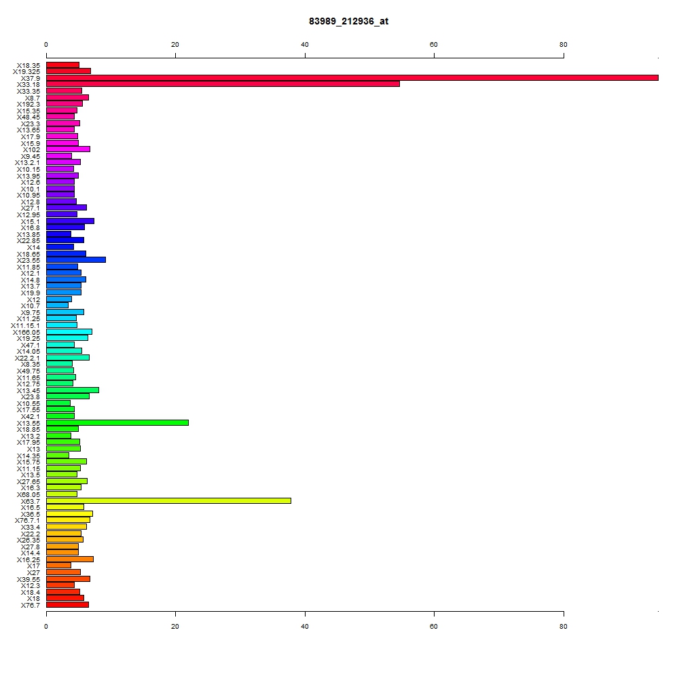
Task: Select the X42.1 row label
Action: (31, 416)
